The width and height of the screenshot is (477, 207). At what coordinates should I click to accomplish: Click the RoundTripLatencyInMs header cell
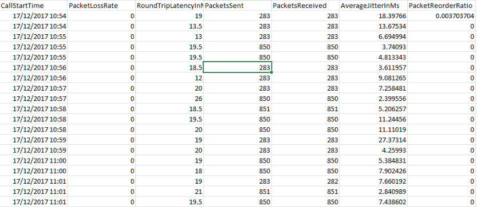click(x=169, y=6)
